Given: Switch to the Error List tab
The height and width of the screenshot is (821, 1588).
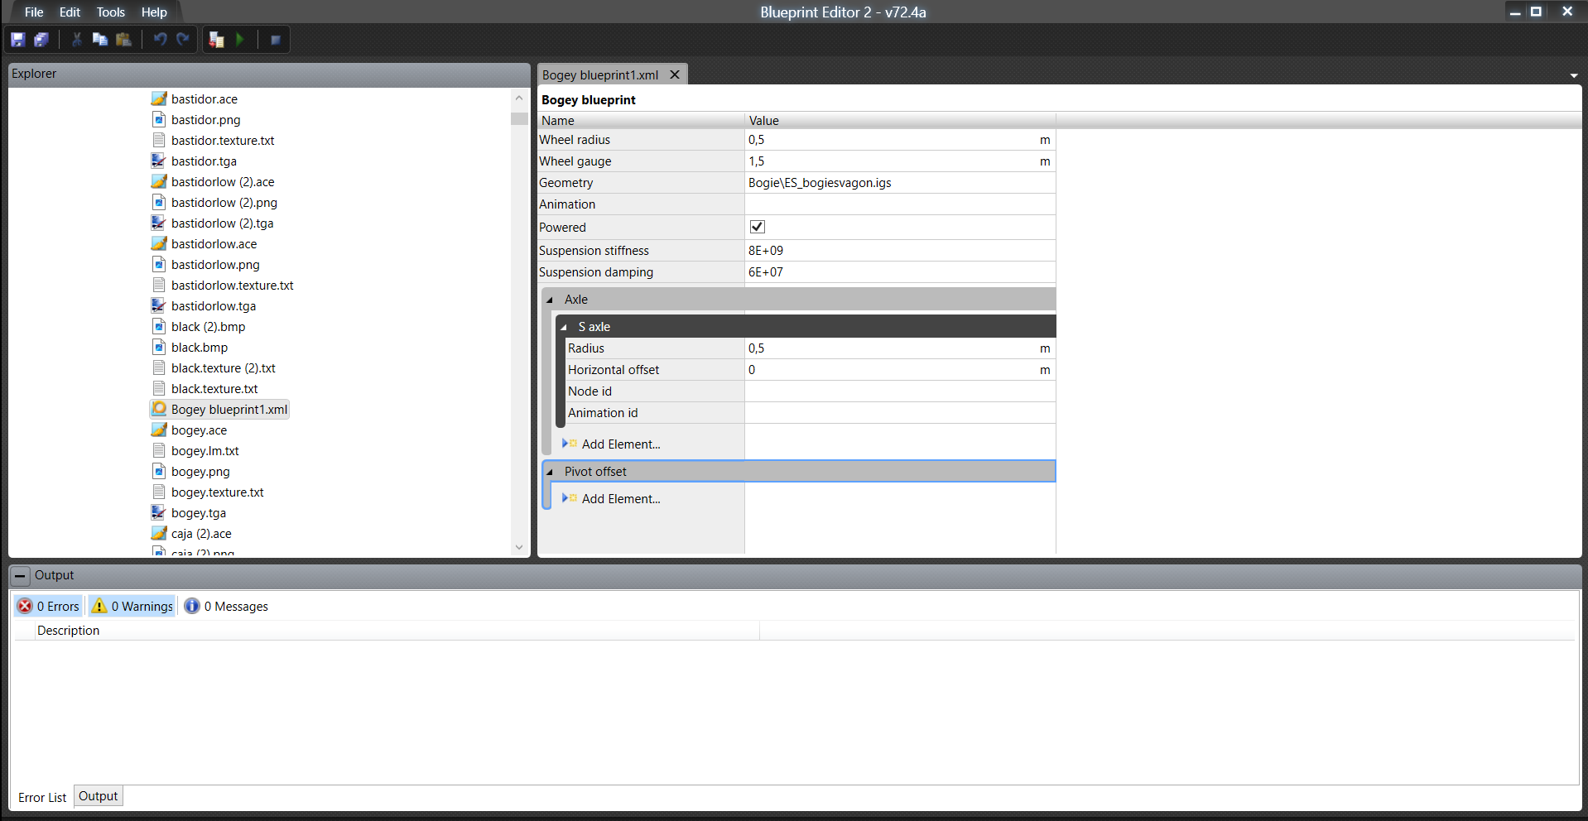Looking at the screenshot, I should [42, 797].
